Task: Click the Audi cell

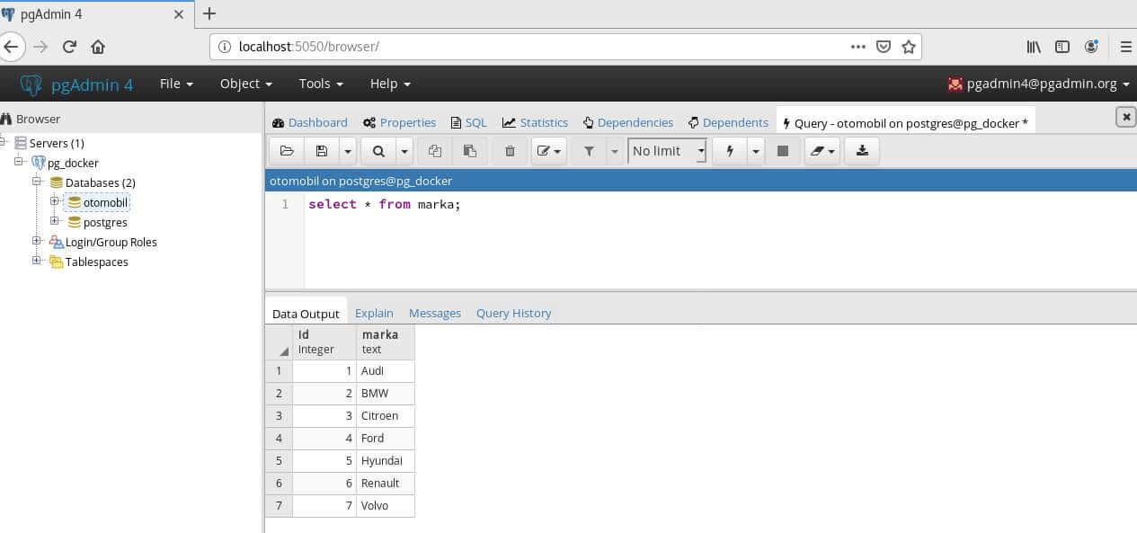Action: 386,370
